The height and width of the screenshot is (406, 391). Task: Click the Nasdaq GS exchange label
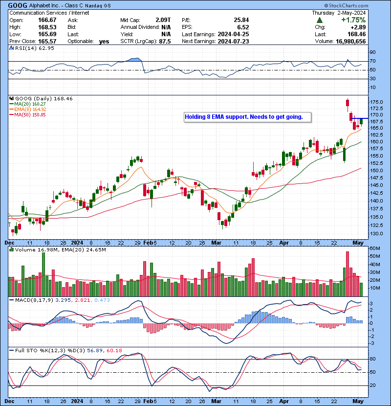98,6
